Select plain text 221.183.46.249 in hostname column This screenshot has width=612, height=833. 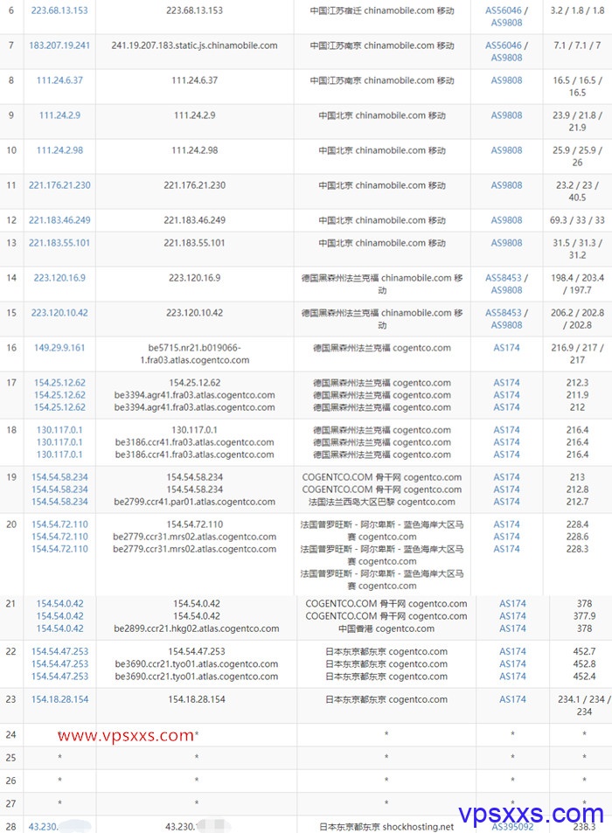(x=194, y=220)
